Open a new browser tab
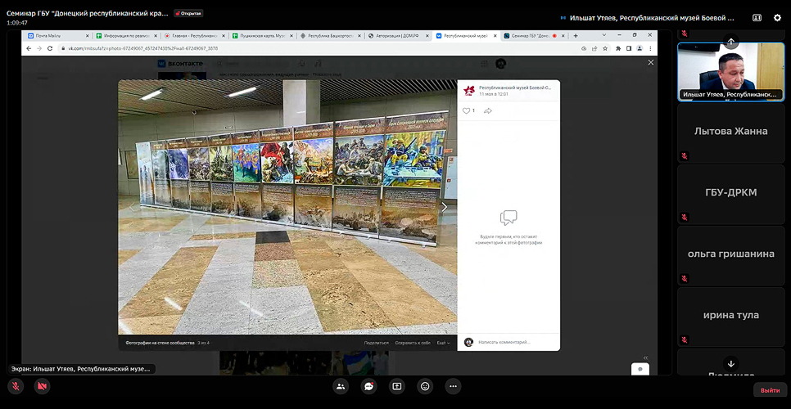The width and height of the screenshot is (791, 409). coord(576,36)
